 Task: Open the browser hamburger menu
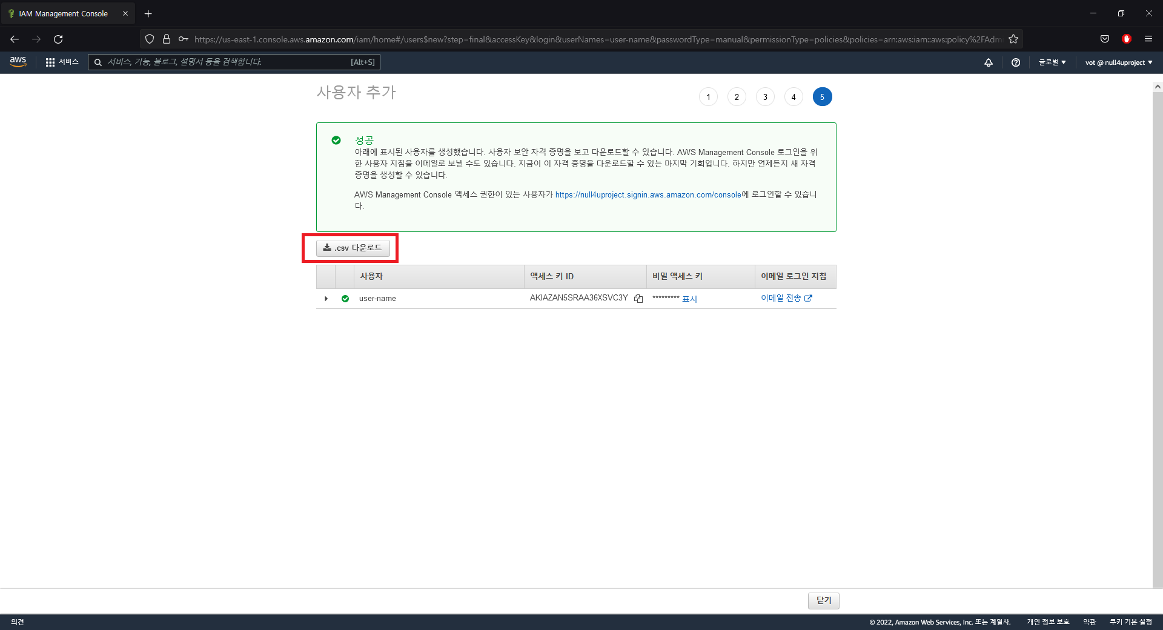coord(1148,39)
